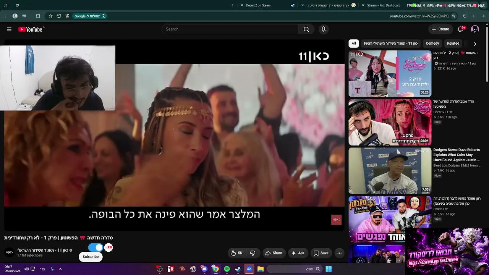Open a new browser tab with plus
Viewport: 489px width, 275px height.
click(233, 5)
